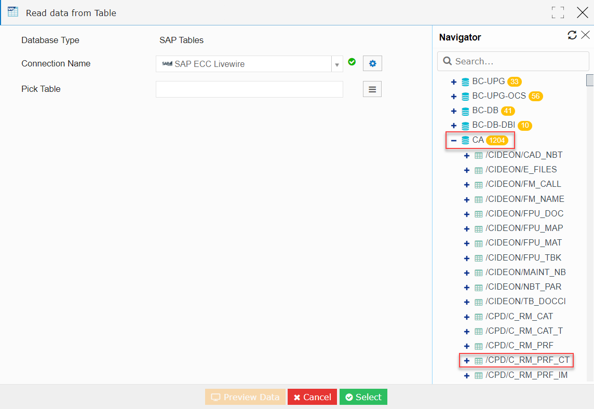
Task: Click the CA database icon
Action: point(465,141)
